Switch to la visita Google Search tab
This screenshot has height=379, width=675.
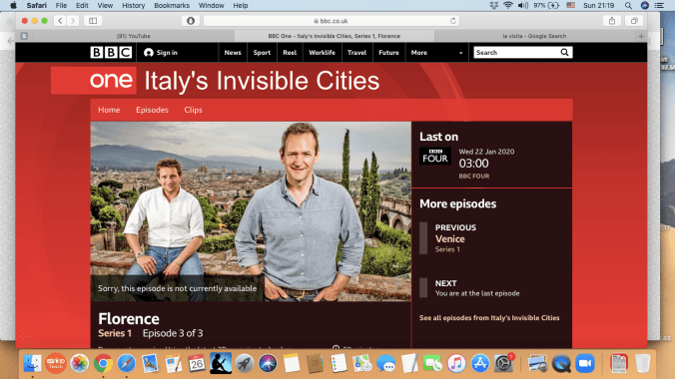tap(534, 36)
